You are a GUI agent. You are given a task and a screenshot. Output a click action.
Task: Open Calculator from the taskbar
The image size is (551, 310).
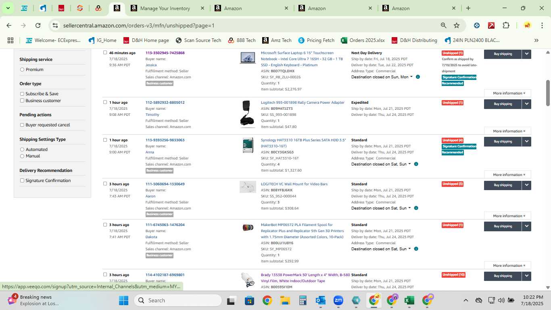click(303, 300)
